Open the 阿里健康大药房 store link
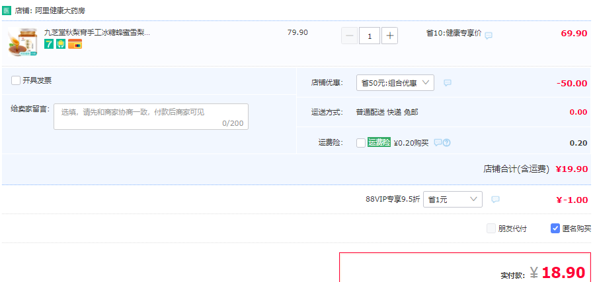The height and width of the screenshot is (282, 593). tap(59, 11)
